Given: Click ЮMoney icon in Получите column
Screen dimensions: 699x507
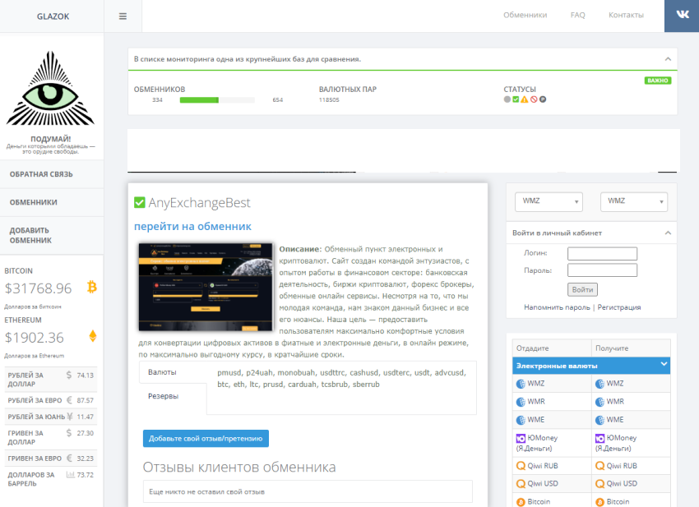Looking at the screenshot, I should 599,439.
